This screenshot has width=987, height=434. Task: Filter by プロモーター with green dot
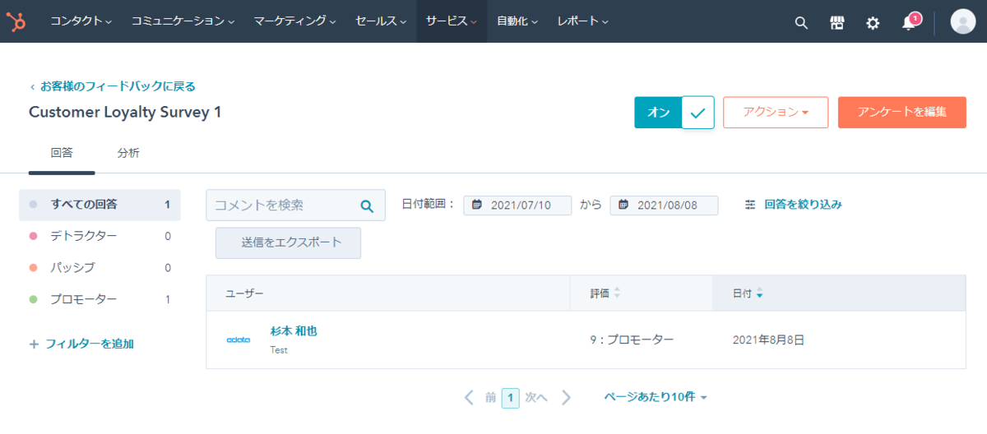84,299
